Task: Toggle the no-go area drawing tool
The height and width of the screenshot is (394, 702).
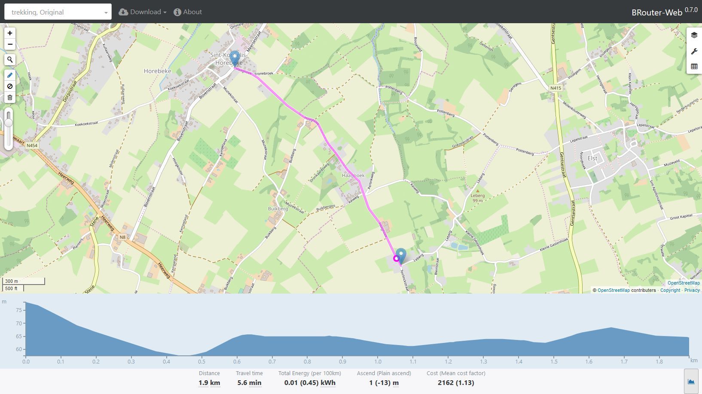Action: tap(10, 86)
